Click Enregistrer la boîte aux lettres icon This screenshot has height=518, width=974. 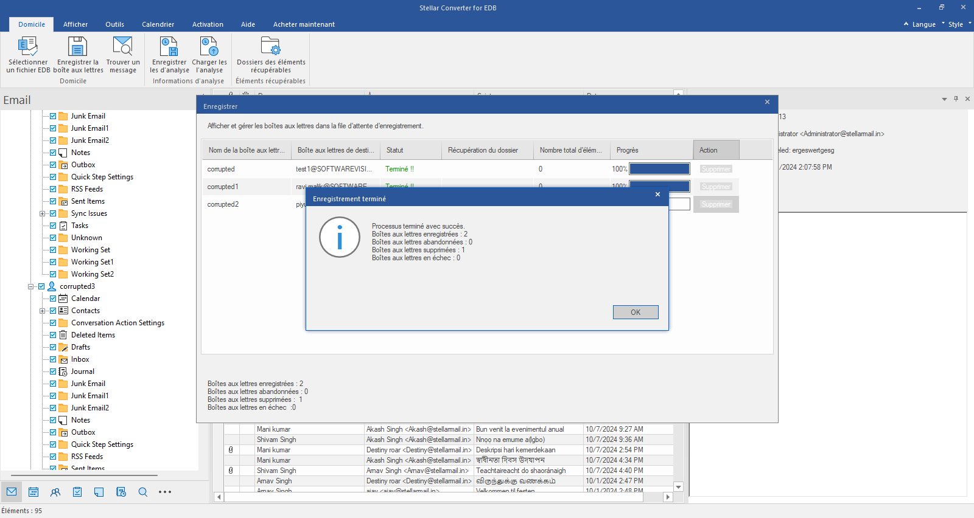(x=77, y=47)
